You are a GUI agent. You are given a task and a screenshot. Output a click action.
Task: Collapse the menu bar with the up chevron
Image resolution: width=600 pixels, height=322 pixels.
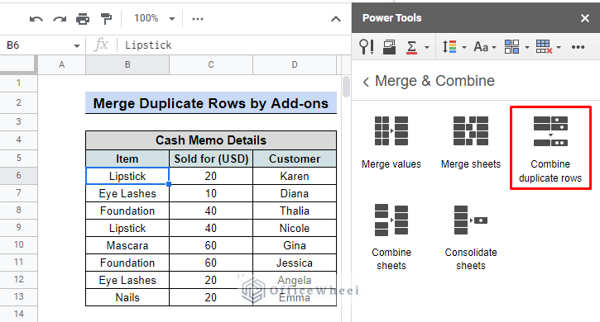coord(336,19)
